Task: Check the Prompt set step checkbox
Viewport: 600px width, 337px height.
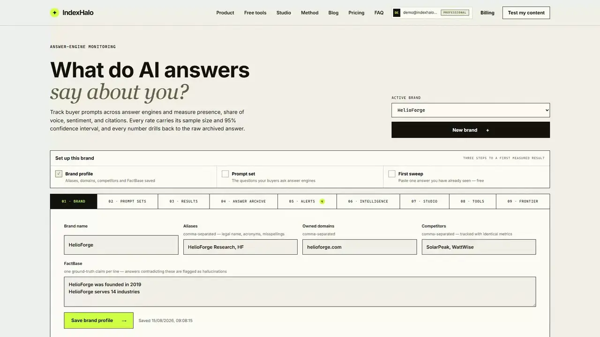Action: point(225,174)
